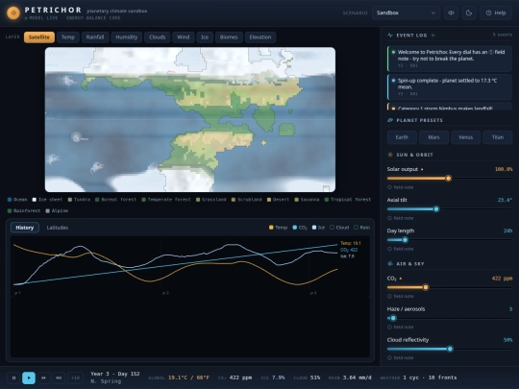Viewport: 519px width, 389px height.
Task: Click the Day length slider handle
Action: point(405,240)
